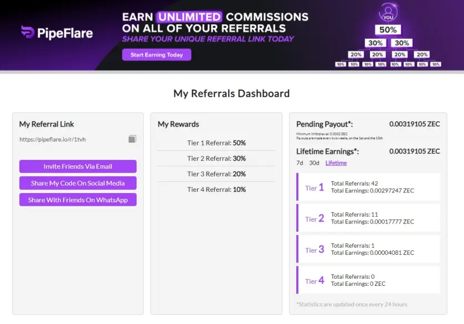Open the Tier 3 referrals card

point(368,249)
